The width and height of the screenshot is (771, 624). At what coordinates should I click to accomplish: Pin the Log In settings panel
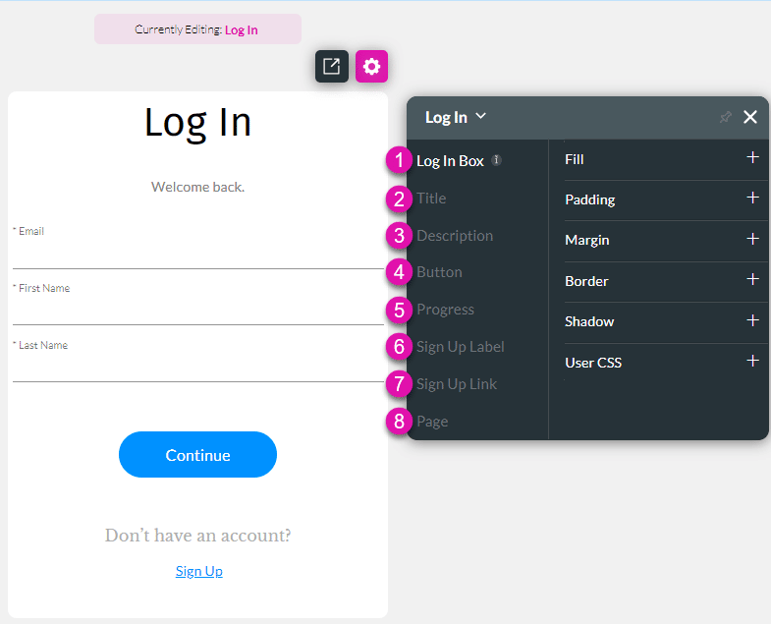[x=725, y=118]
